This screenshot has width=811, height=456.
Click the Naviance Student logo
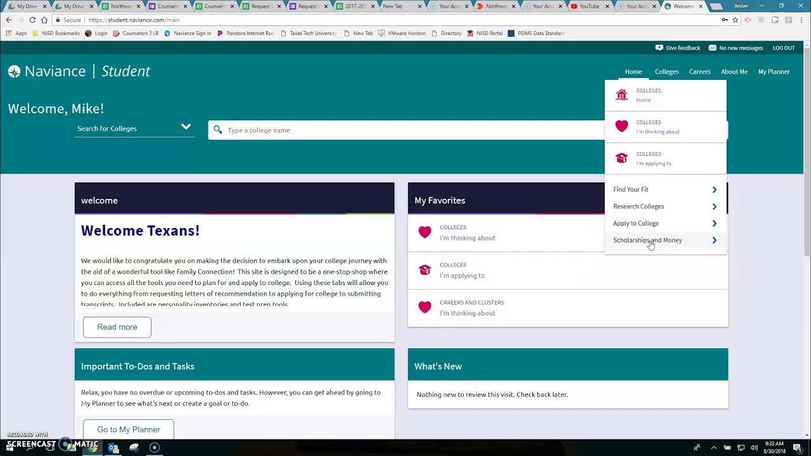pos(79,71)
